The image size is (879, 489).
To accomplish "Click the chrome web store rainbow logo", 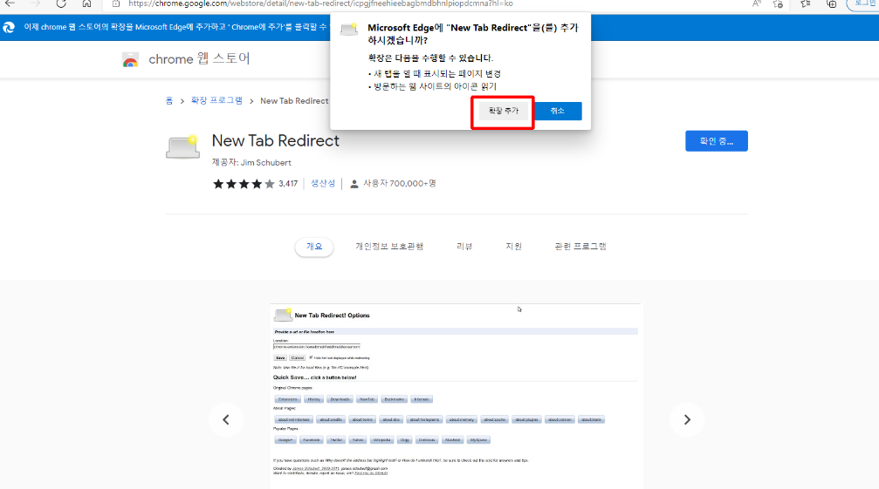I will coord(130,60).
